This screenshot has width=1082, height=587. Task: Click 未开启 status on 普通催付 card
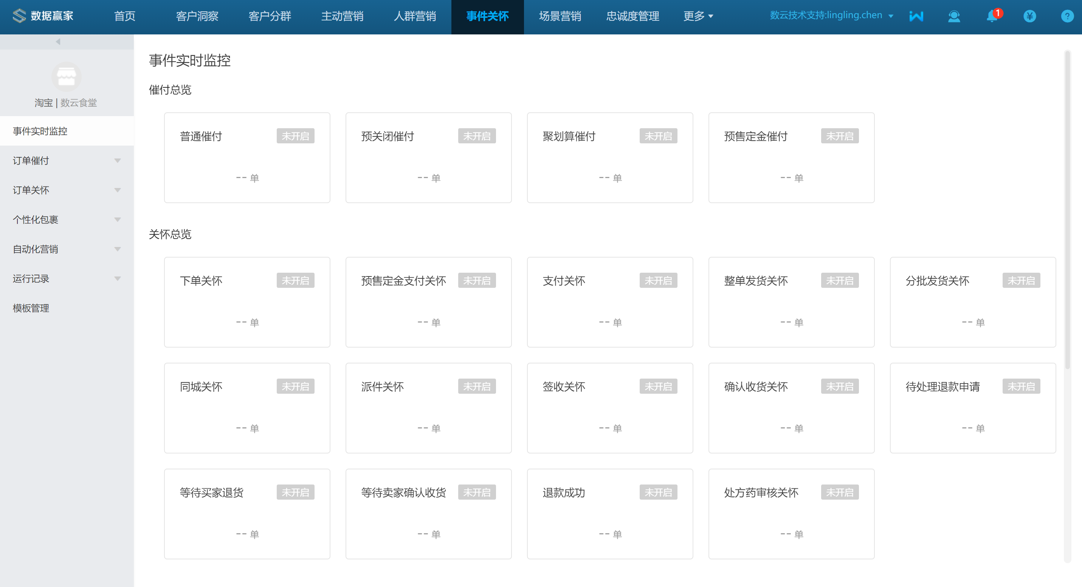pos(295,136)
